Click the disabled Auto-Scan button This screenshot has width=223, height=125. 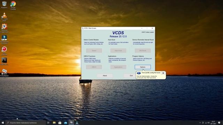(x=118, y=51)
